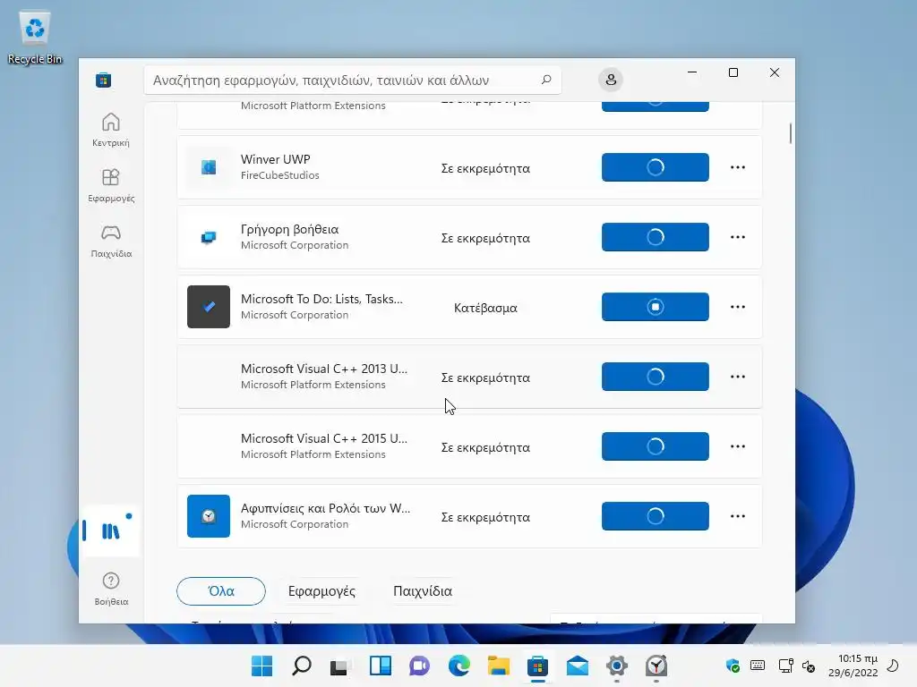
Task: Click the touch keyboard tray icon
Action: 758,666
